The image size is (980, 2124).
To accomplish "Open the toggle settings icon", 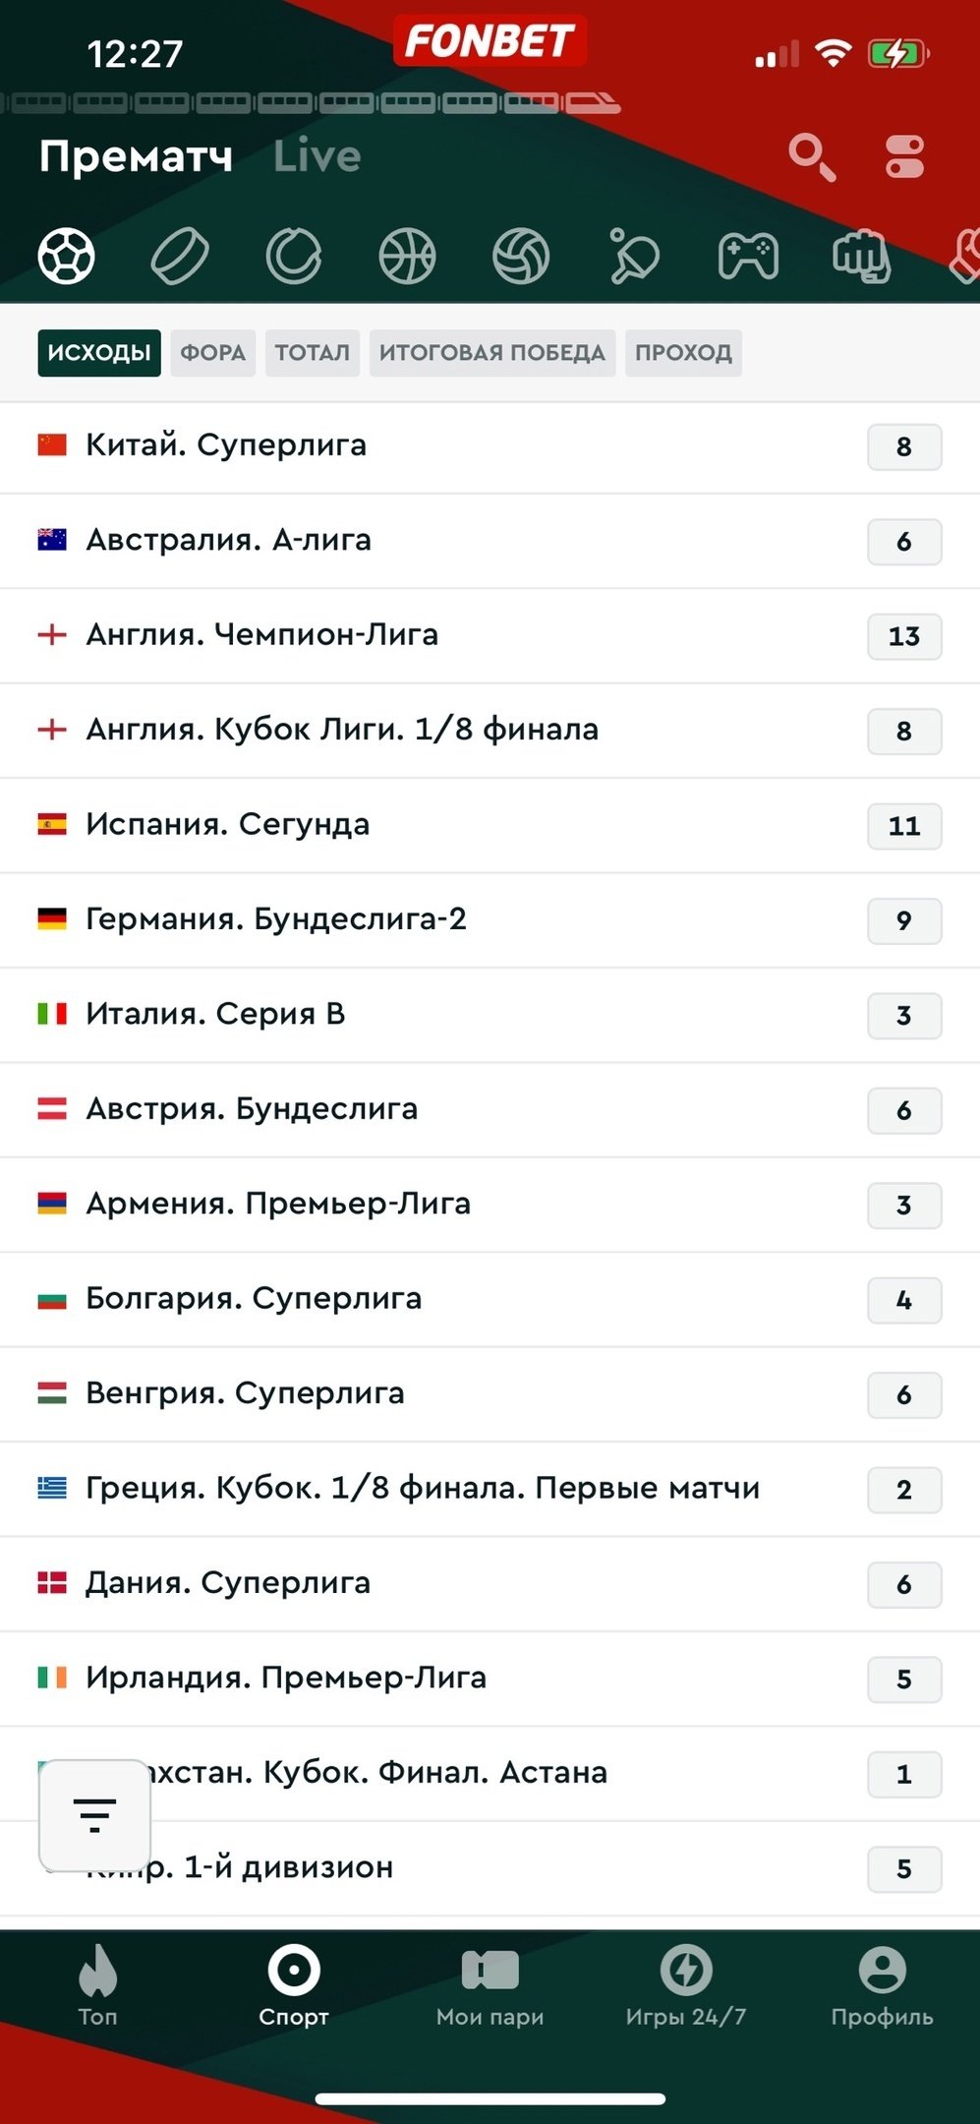I will click(x=904, y=156).
